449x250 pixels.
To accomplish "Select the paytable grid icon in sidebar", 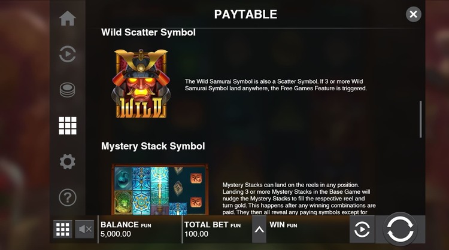I will 68,126.
